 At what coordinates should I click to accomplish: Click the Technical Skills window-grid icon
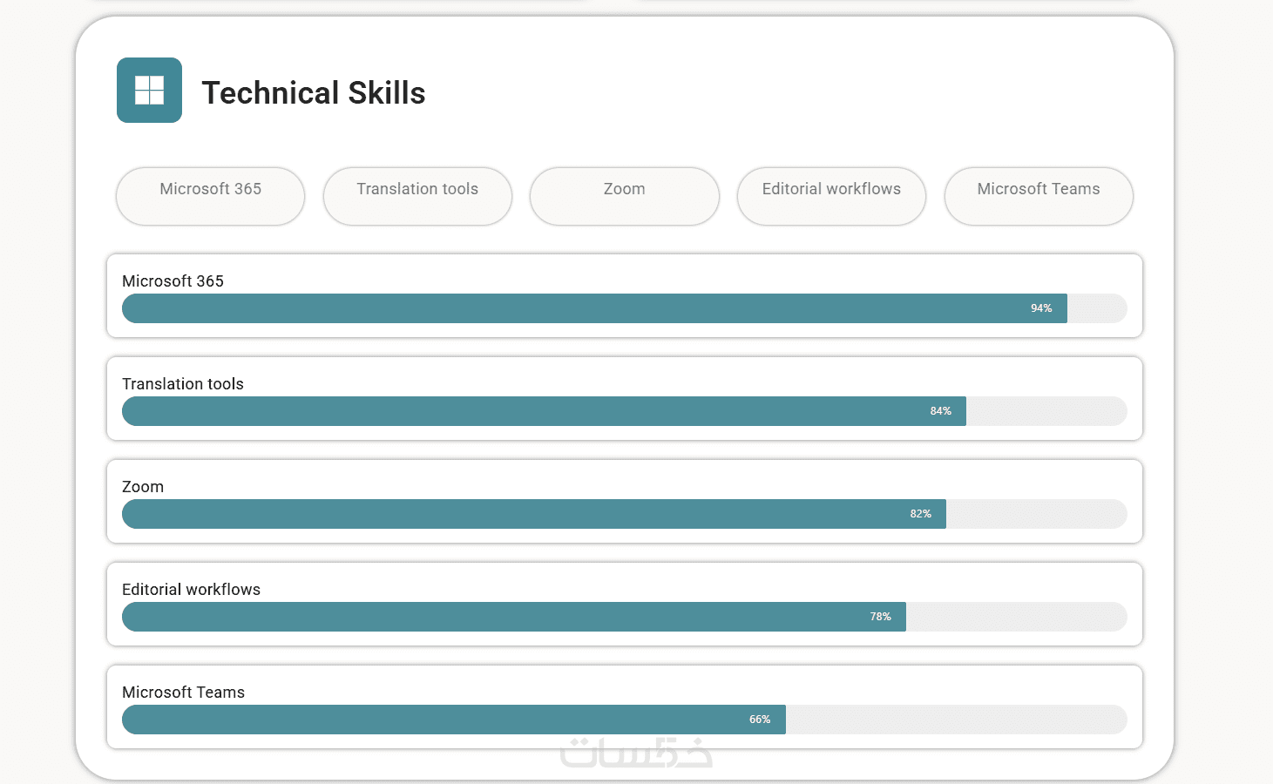coord(149,90)
